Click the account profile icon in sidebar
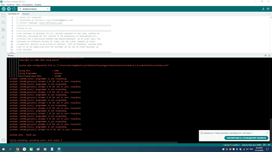The image size is (272, 152). (3, 140)
